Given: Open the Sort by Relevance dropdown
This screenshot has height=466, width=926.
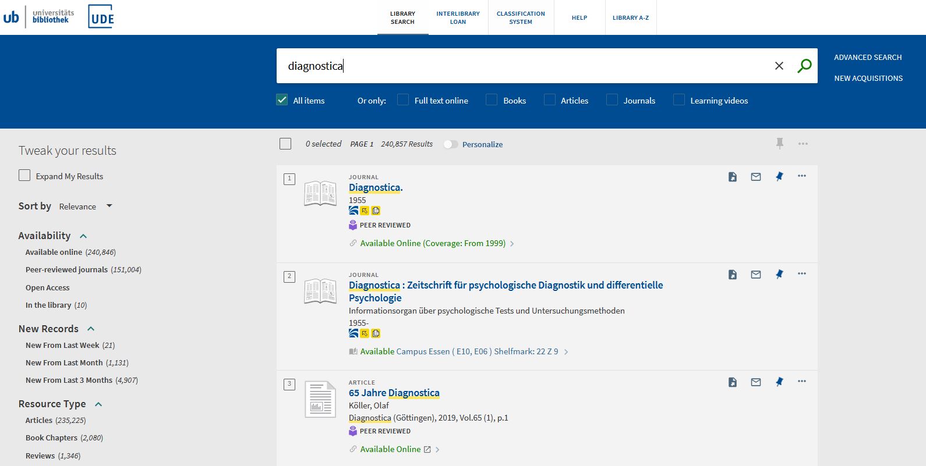Looking at the screenshot, I should pos(85,207).
